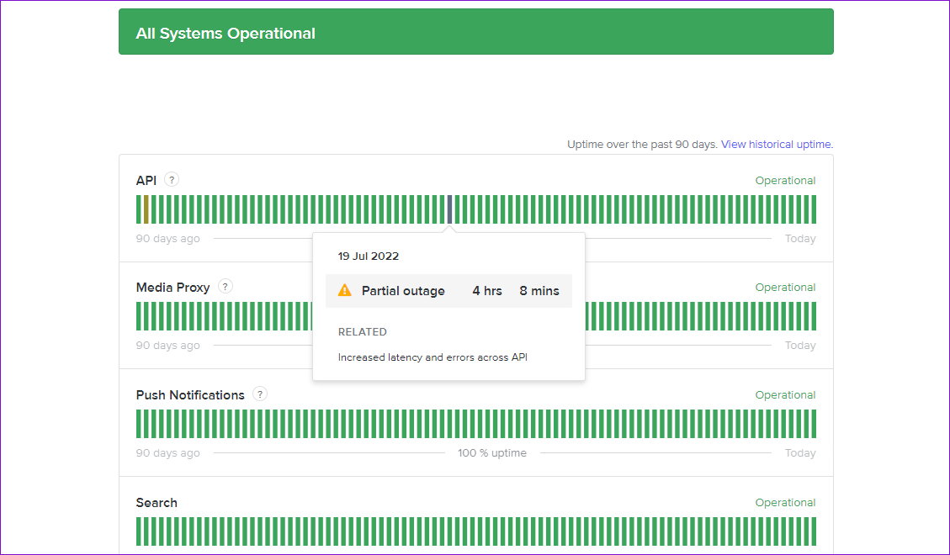Viewport: 950px width, 555px height.
Task: Click 100 % uptime under Push Notifications
Action: pyautogui.click(x=492, y=452)
